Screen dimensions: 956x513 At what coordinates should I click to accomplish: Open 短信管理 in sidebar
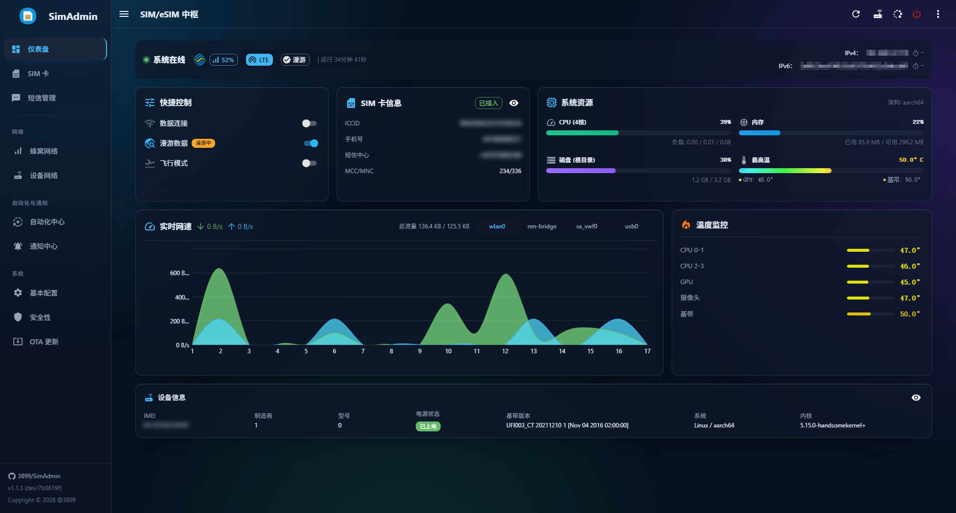point(55,98)
